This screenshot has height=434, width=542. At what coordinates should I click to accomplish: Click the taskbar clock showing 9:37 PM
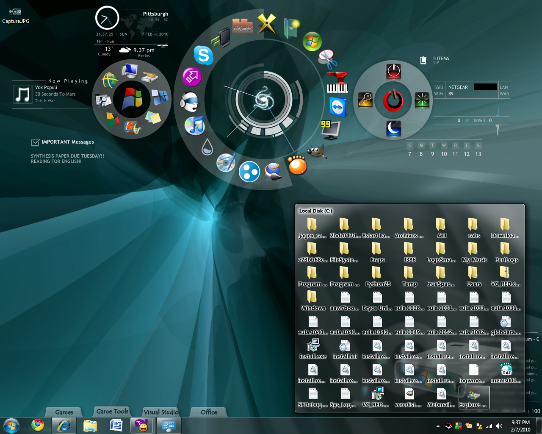click(520, 426)
